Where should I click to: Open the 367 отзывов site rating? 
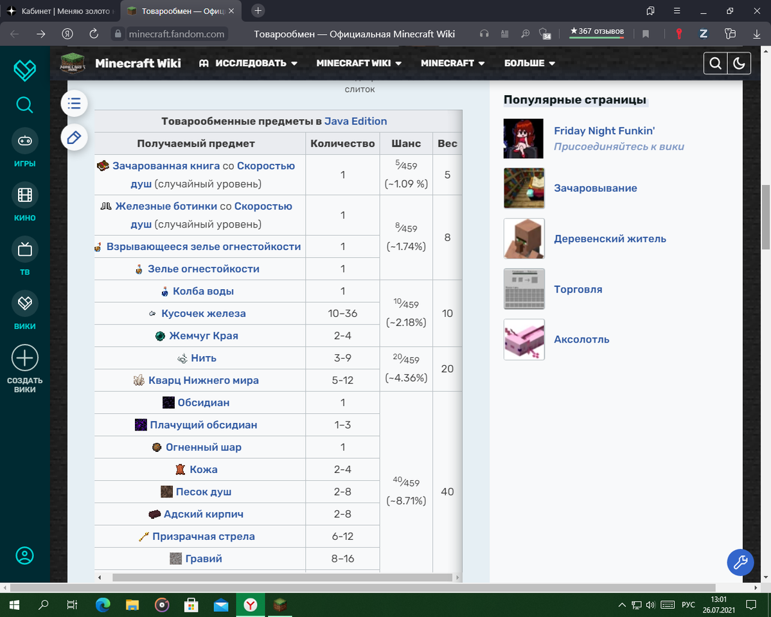click(597, 32)
